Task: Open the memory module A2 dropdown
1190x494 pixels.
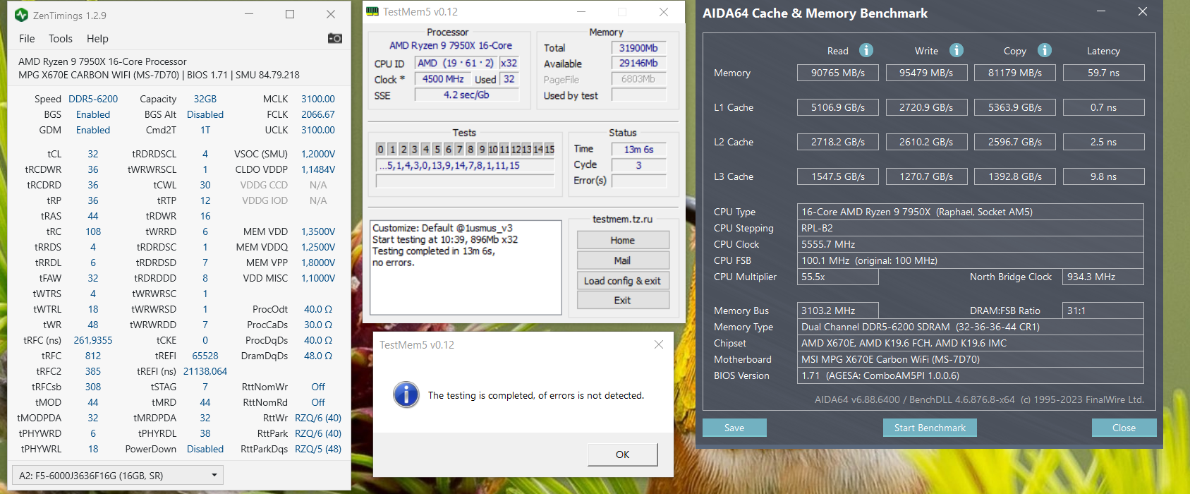Action: click(118, 475)
